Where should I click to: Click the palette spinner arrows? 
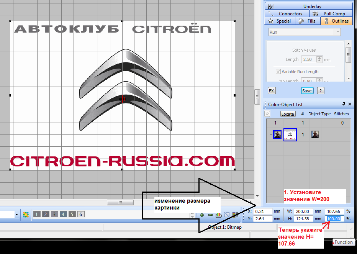193,215
